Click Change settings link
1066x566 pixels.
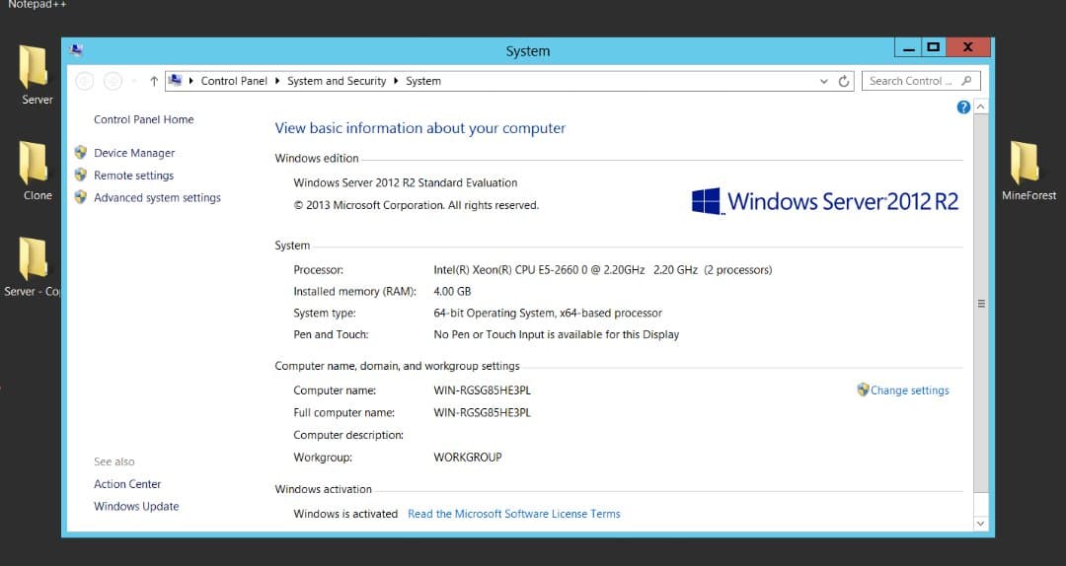tap(909, 390)
